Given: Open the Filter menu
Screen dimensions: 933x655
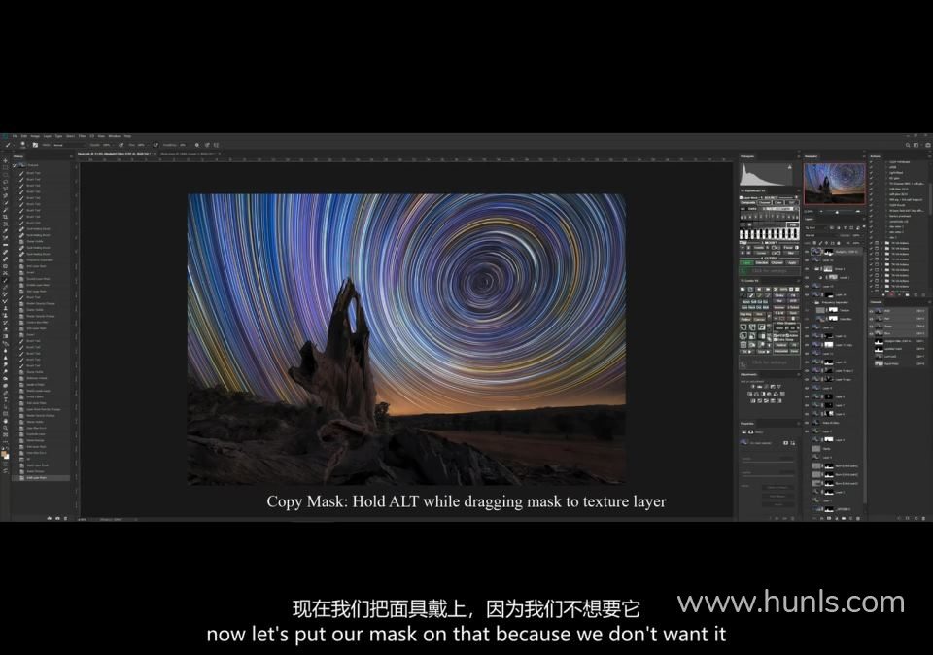Looking at the screenshot, I should tap(82, 136).
